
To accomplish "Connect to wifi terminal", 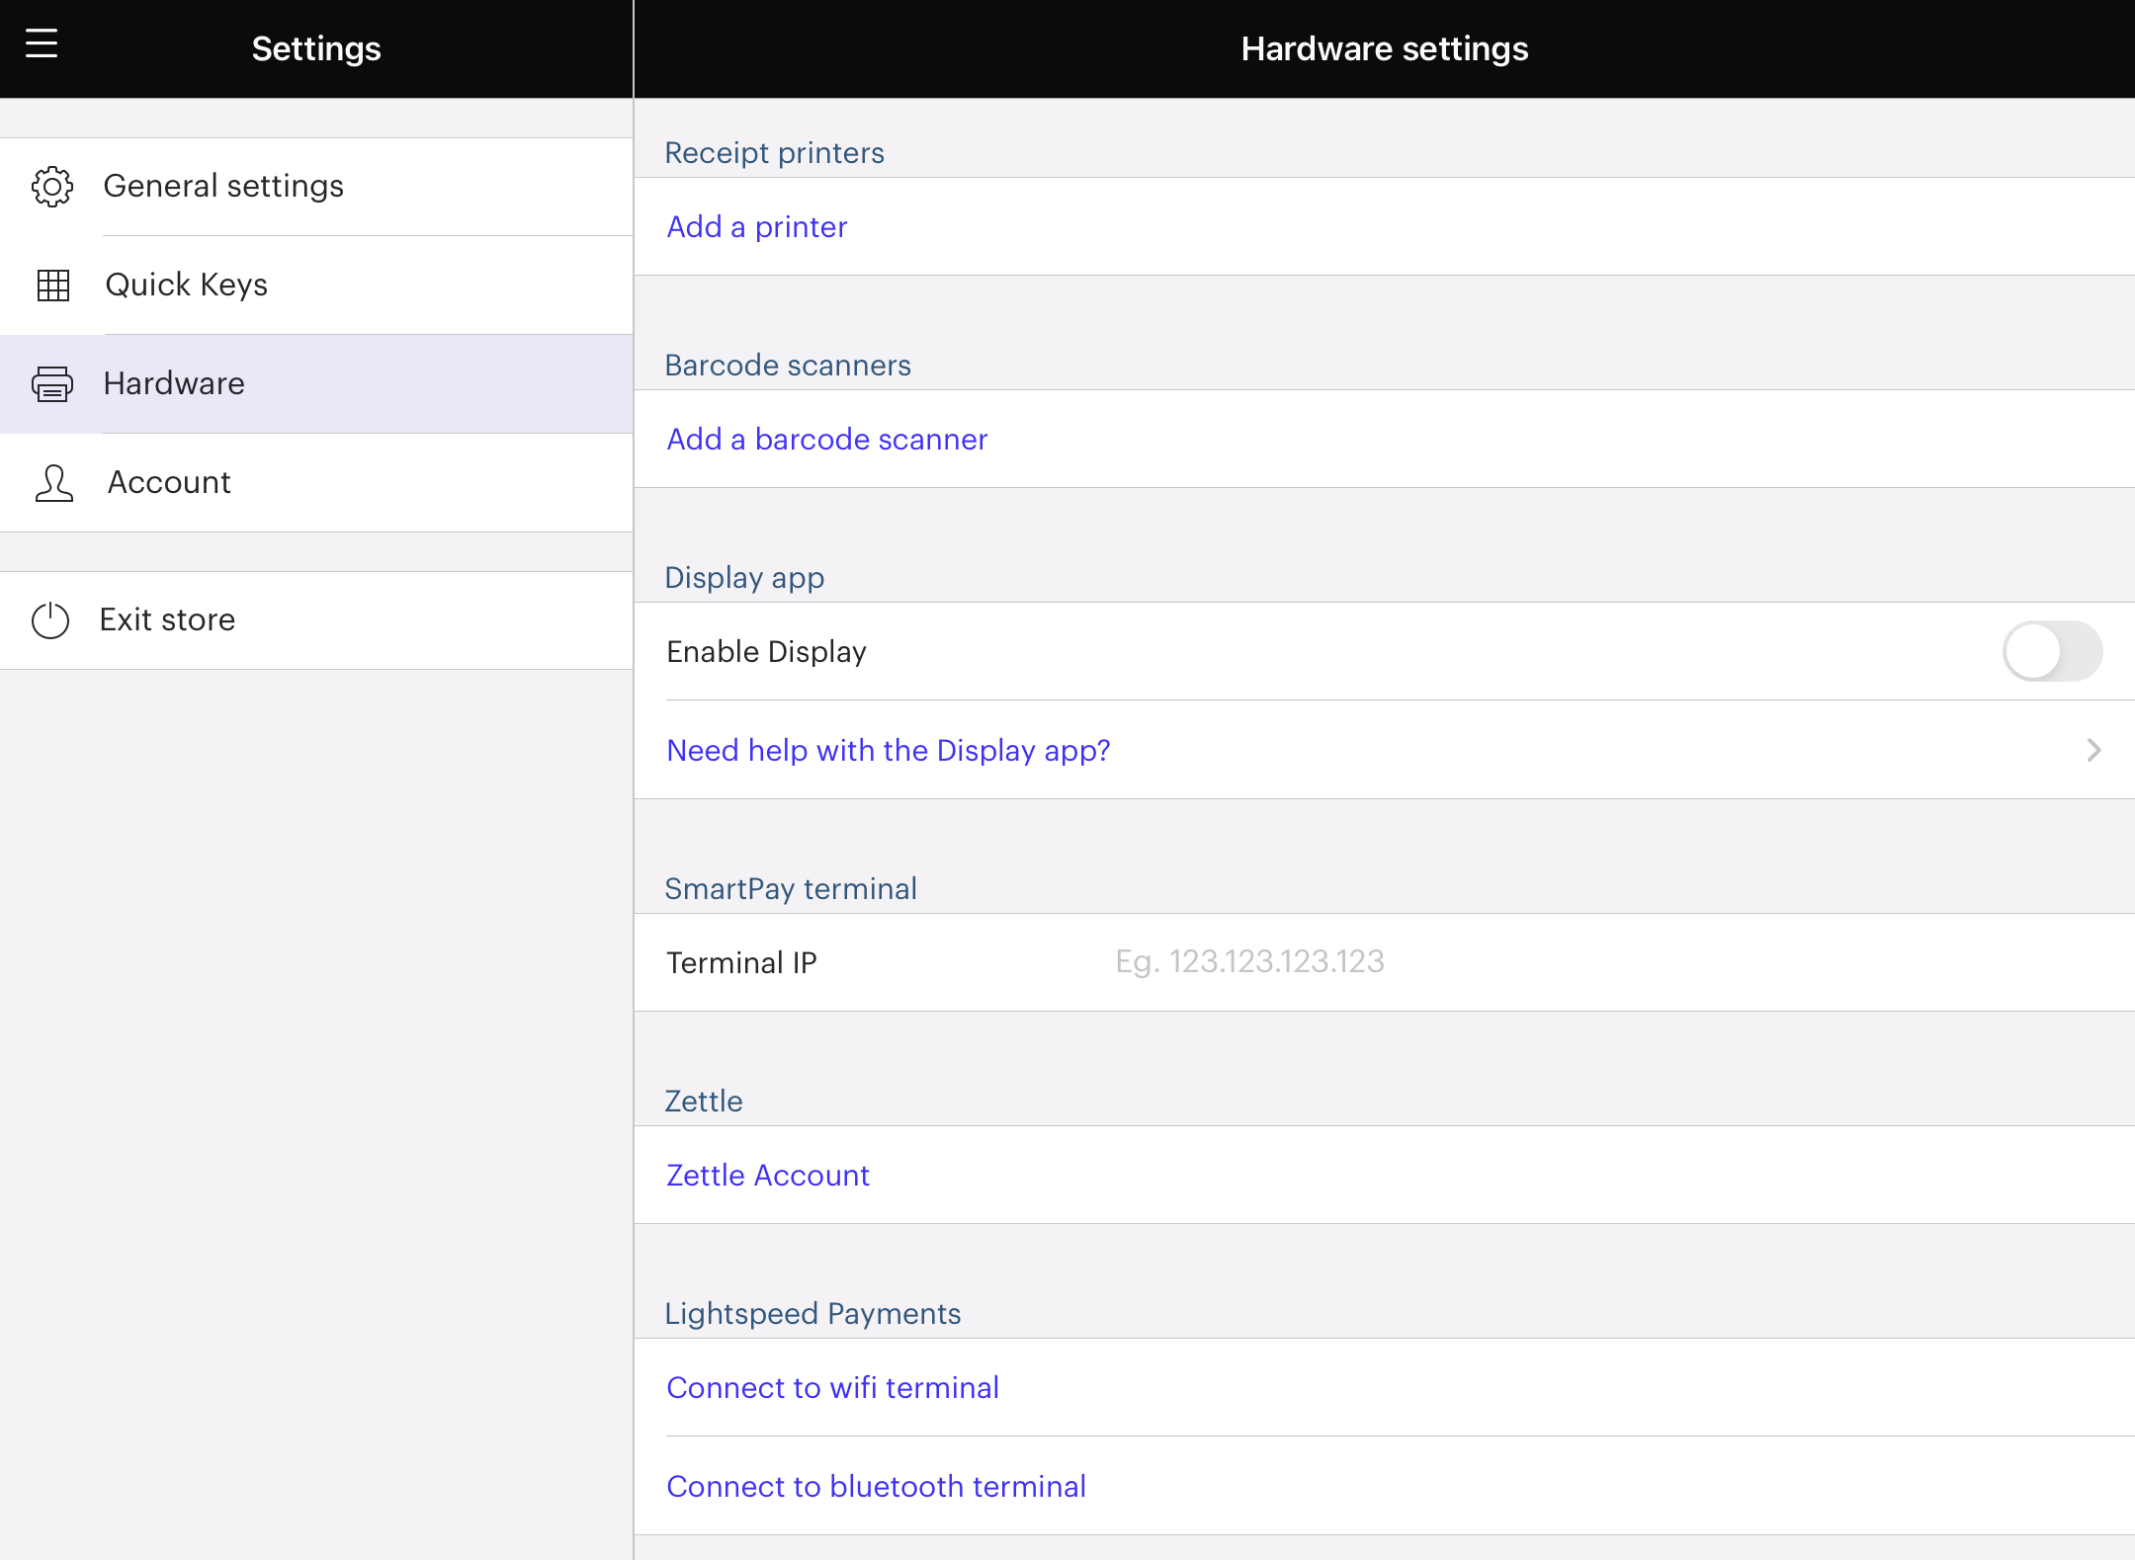I will click(833, 1387).
